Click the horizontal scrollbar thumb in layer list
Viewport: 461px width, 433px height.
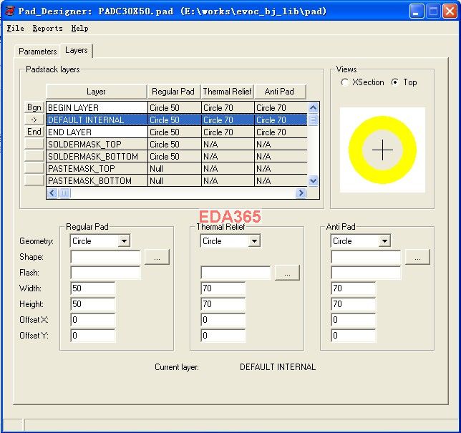coord(64,193)
